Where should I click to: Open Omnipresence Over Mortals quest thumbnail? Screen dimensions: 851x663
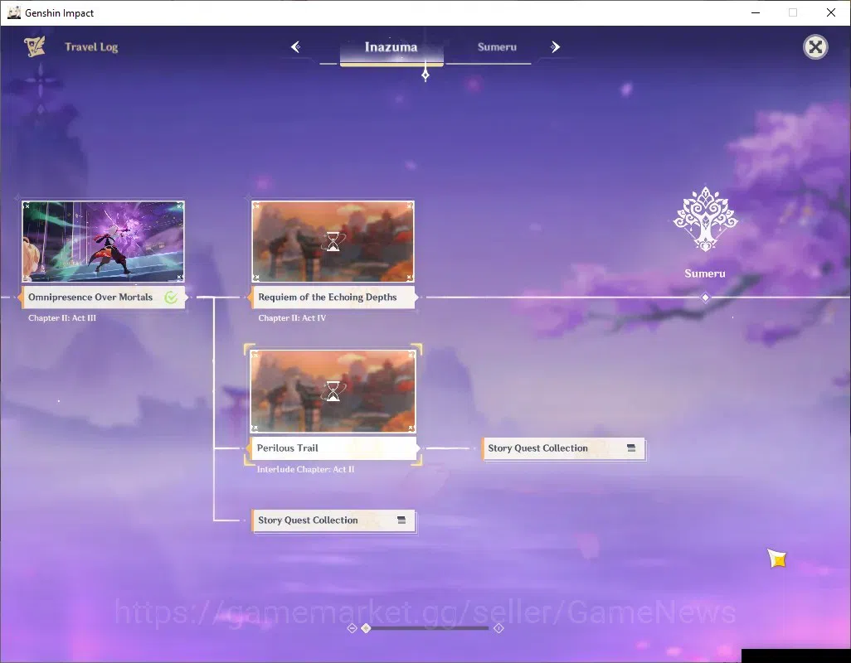pyautogui.click(x=103, y=242)
